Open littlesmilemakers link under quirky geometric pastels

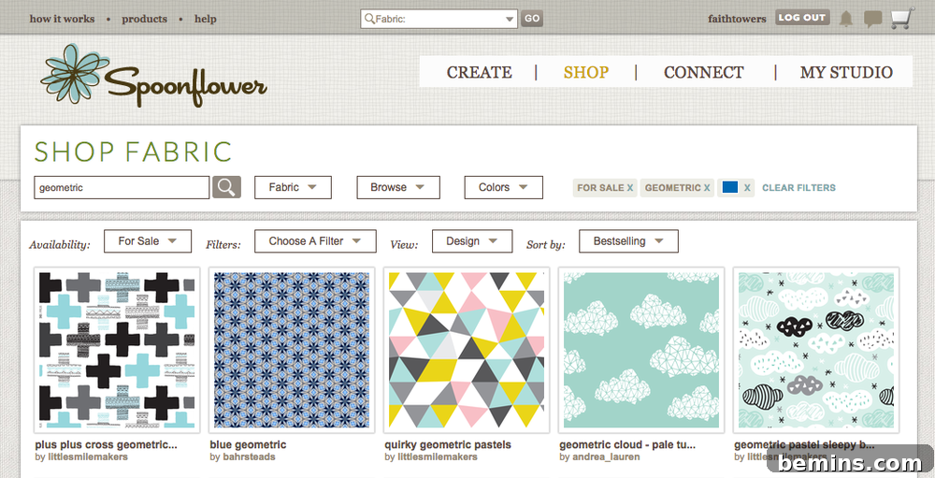click(x=438, y=457)
